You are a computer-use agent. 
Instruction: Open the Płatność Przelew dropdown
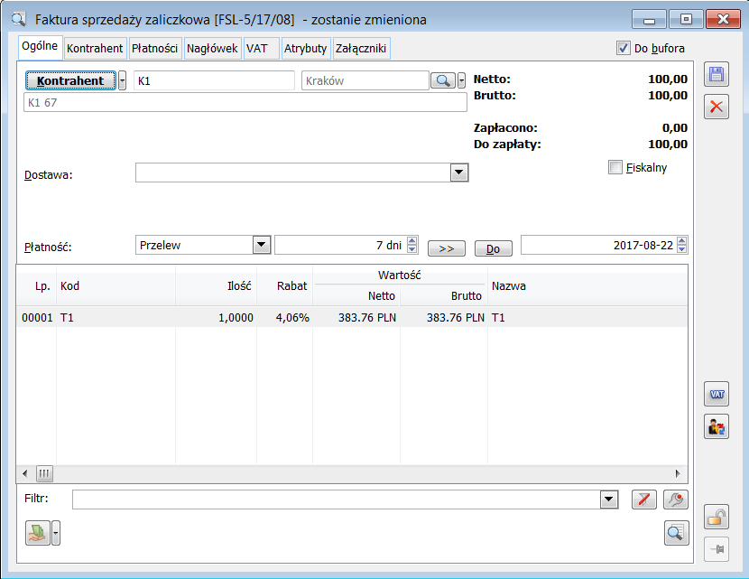point(262,245)
